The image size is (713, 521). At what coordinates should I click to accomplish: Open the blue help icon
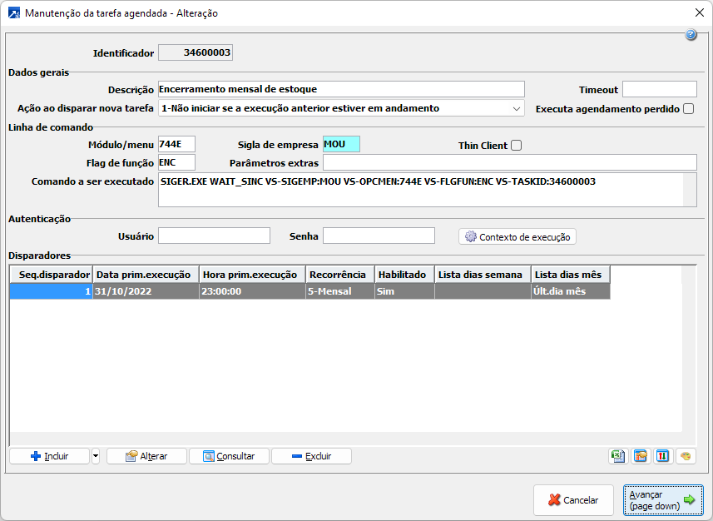[691, 35]
